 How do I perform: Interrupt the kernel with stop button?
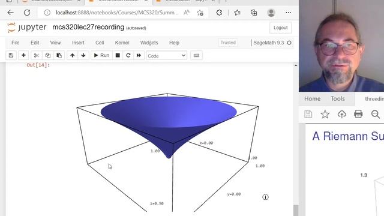coord(118,55)
